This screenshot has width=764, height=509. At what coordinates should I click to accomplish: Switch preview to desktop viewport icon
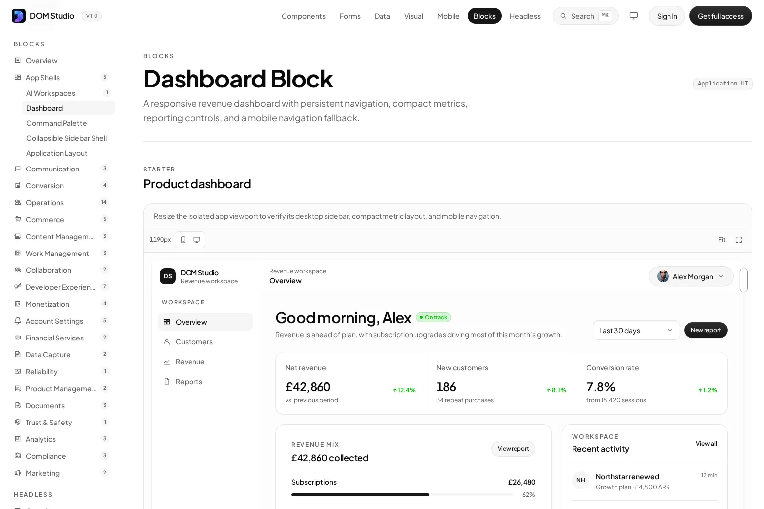coord(197,240)
